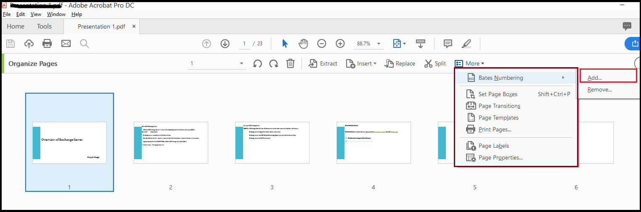Click the current page number field

[x=244, y=44]
